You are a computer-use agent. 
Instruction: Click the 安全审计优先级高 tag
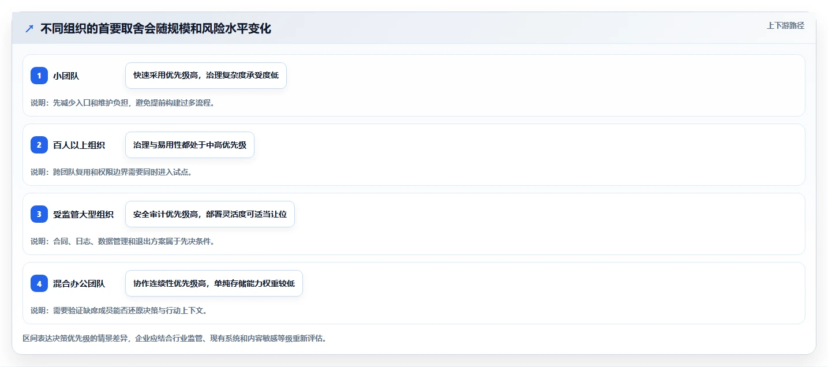coord(210,214)
